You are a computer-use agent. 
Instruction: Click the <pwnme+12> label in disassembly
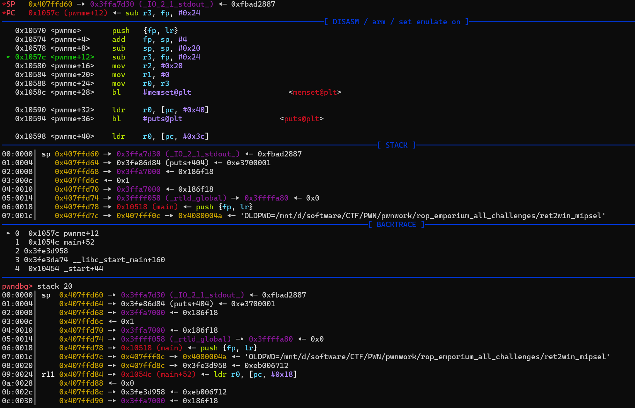(x=72, y=57)
